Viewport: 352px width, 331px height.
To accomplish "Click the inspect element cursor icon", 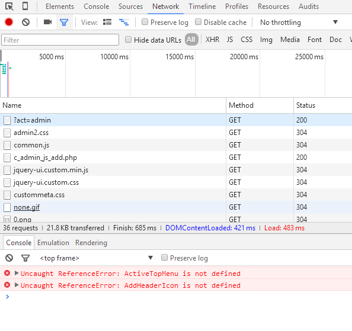I will coord(9,7).
